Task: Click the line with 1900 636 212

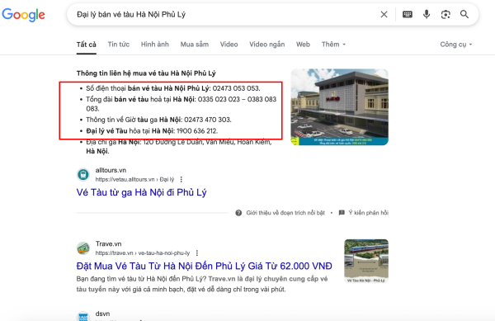Action: pyautogui.click(x=152, y=131)
